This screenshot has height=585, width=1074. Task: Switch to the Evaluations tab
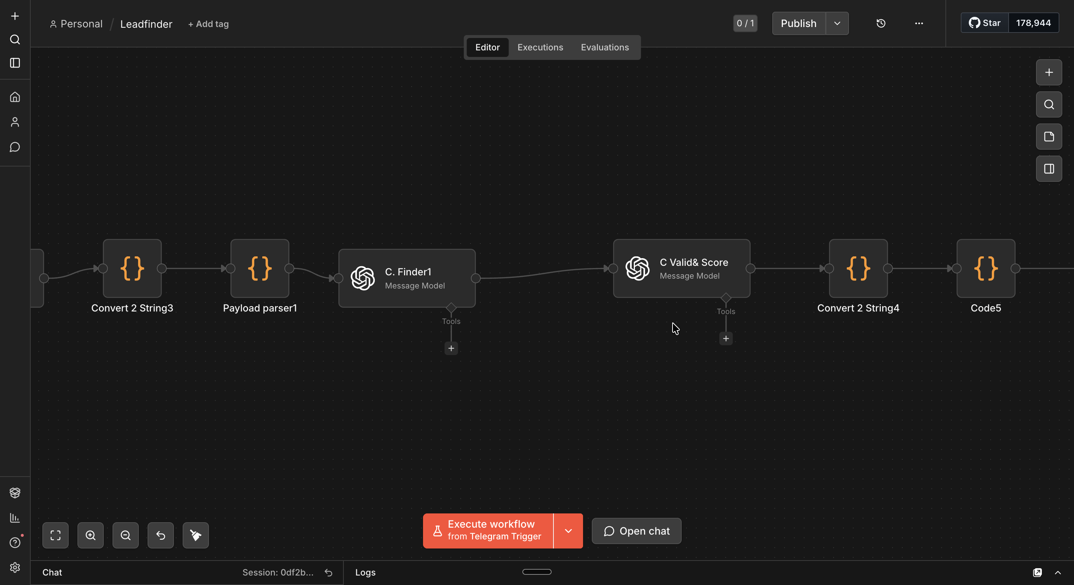[x=605, y=47]
